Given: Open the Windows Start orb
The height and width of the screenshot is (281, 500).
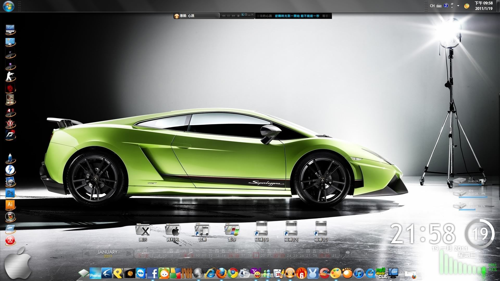Looking at the screenshot, I should click(8, 6).
